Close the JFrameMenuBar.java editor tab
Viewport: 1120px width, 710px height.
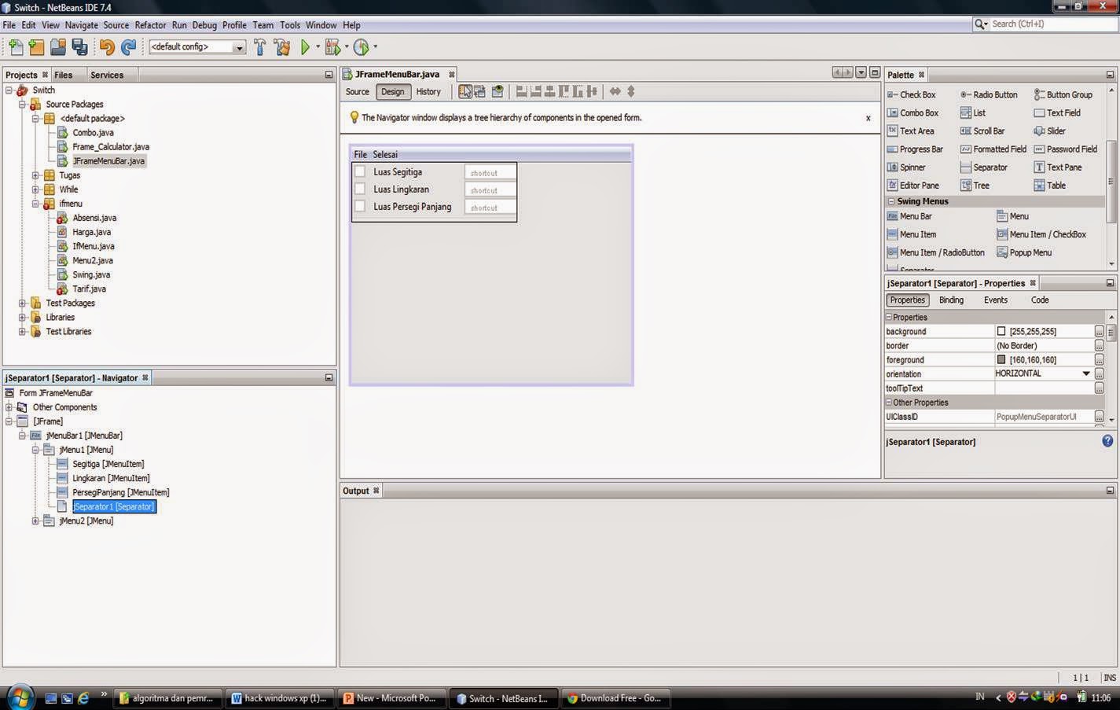(x=452, y=75)
